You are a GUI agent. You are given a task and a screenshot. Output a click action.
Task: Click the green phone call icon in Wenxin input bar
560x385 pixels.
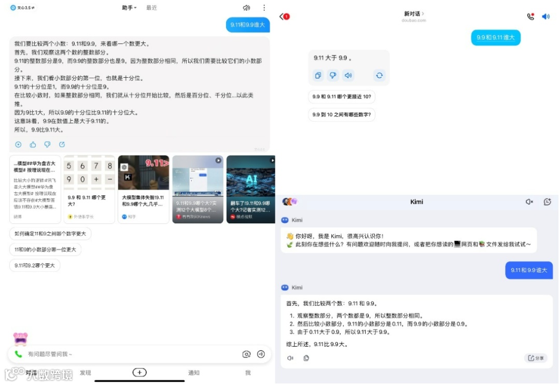pos(18,354)
